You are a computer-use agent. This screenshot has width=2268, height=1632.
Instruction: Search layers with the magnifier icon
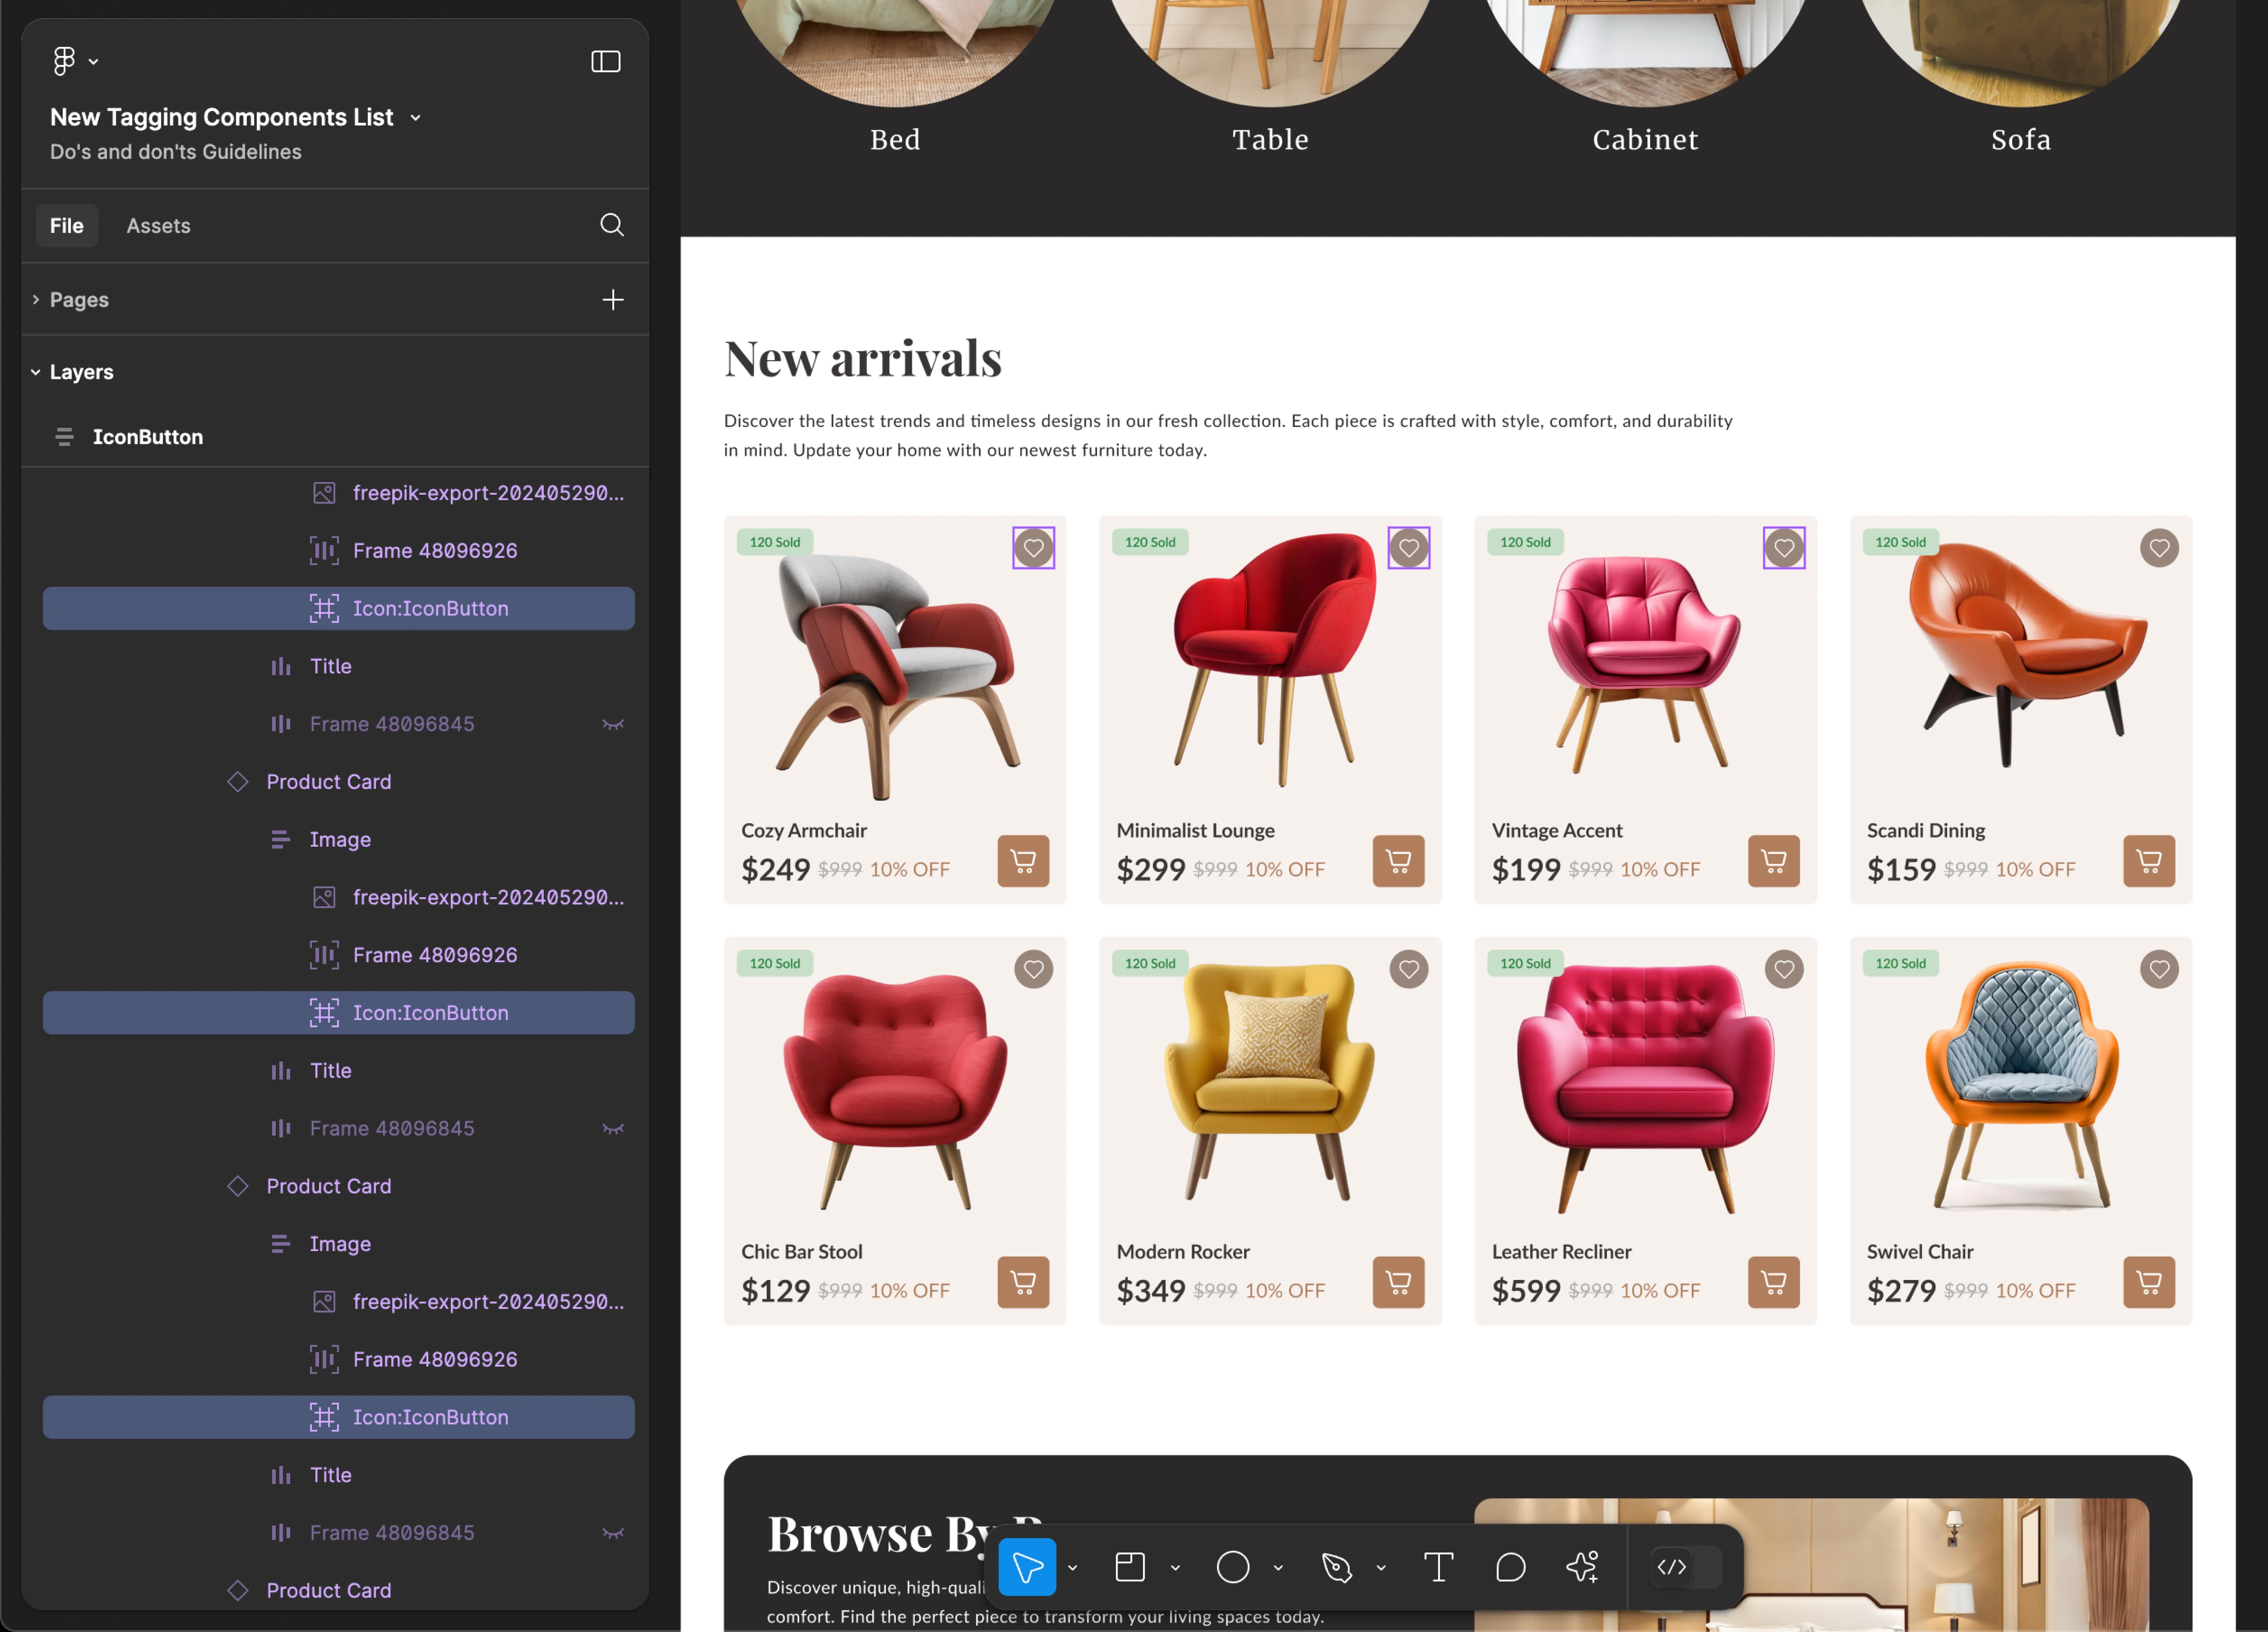point(612,225)
